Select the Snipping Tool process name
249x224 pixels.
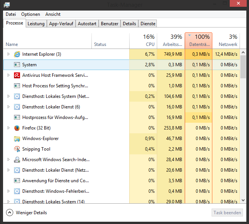pyautogui.click(x=36, y=149)
